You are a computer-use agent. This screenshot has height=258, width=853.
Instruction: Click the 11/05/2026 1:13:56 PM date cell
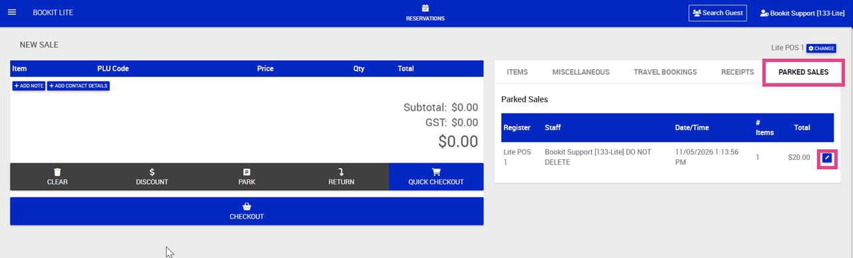click(708, 157)
